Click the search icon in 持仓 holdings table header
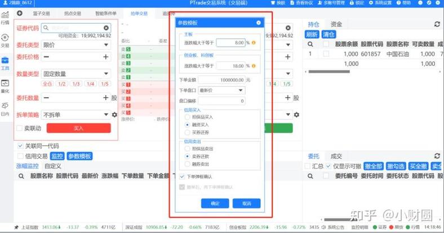Viewport: 444px width, 233px height. click(x=310, y=44)
